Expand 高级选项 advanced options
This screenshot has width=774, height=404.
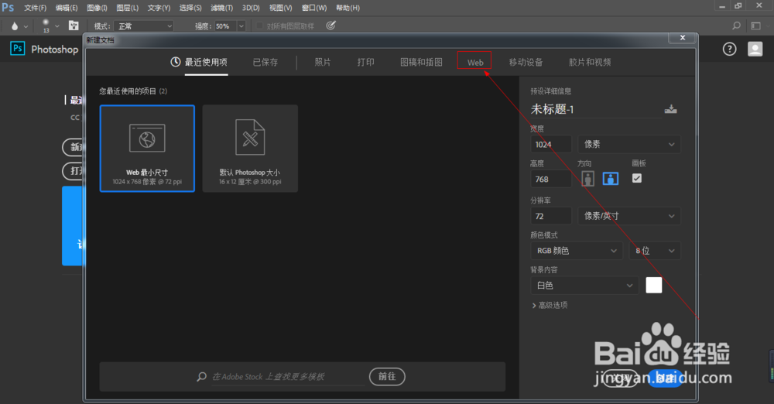click(550, 305)
